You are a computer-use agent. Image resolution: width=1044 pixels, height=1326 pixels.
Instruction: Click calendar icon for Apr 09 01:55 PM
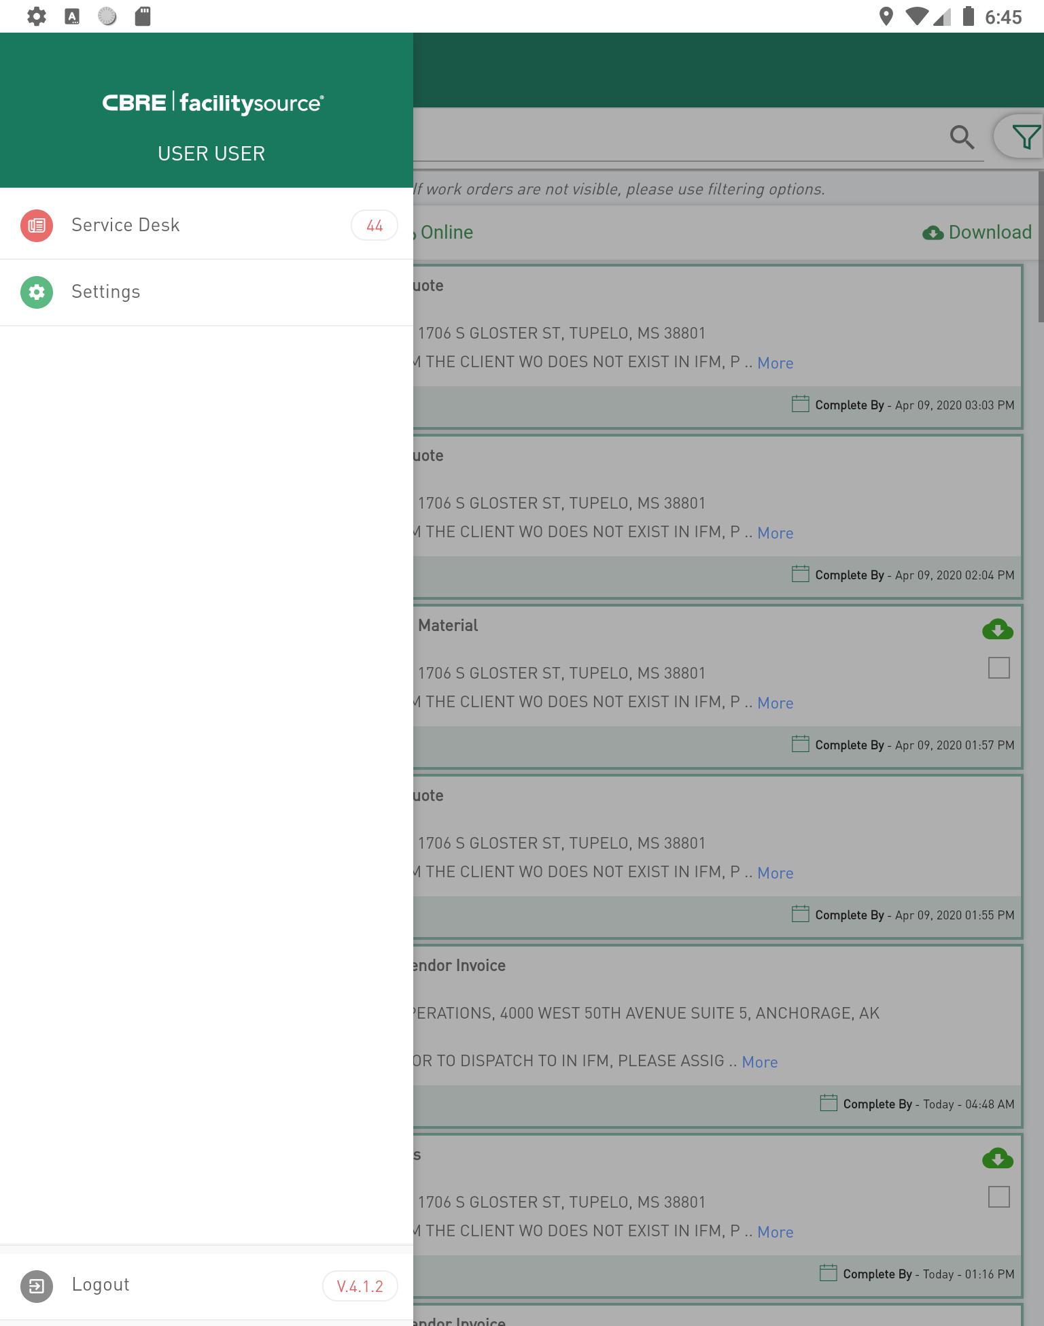[x=801, y=914]
